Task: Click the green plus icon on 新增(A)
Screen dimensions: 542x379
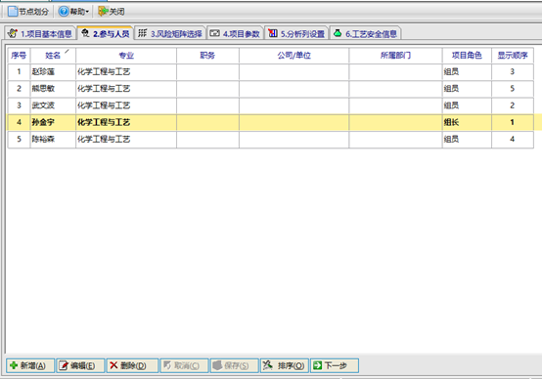Action: pos(14,365)
